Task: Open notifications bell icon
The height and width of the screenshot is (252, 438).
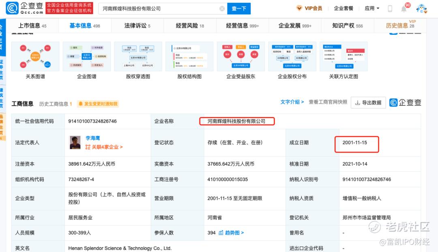Action: pyautogui.click(x=404, y=9)
